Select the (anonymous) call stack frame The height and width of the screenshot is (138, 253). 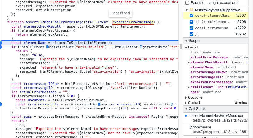click(216, 129)
